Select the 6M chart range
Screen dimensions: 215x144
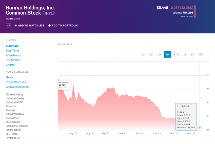pos(167,54)
